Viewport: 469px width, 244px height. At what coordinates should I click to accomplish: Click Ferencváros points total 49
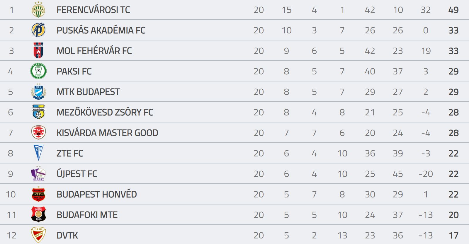[x=453, y=10]
